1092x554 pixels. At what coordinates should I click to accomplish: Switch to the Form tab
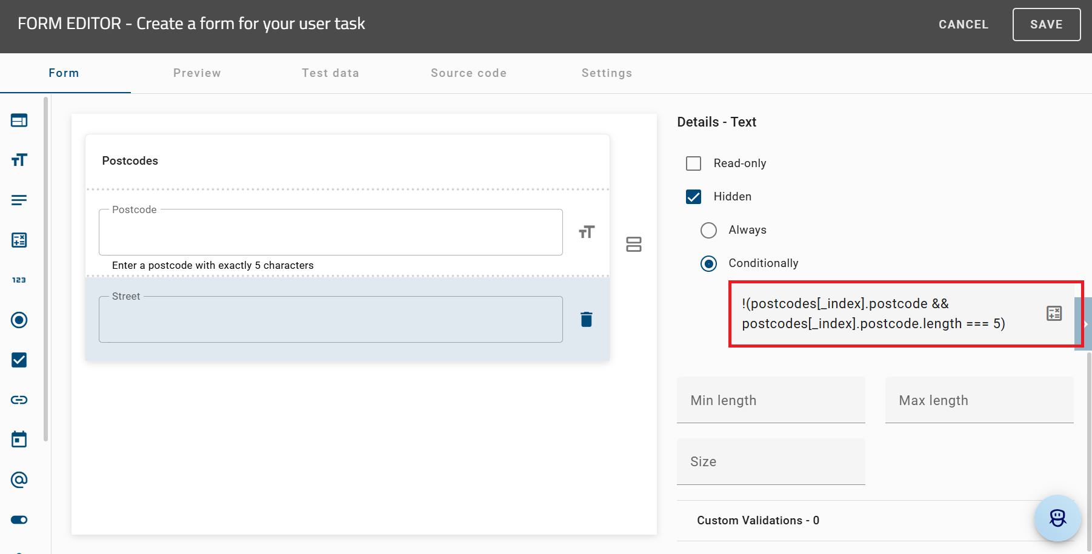point(64,73)
